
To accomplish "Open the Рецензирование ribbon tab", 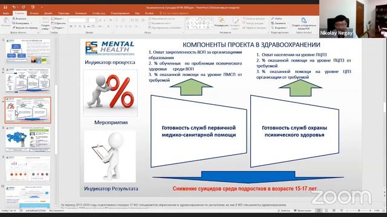I will [120, 13].
